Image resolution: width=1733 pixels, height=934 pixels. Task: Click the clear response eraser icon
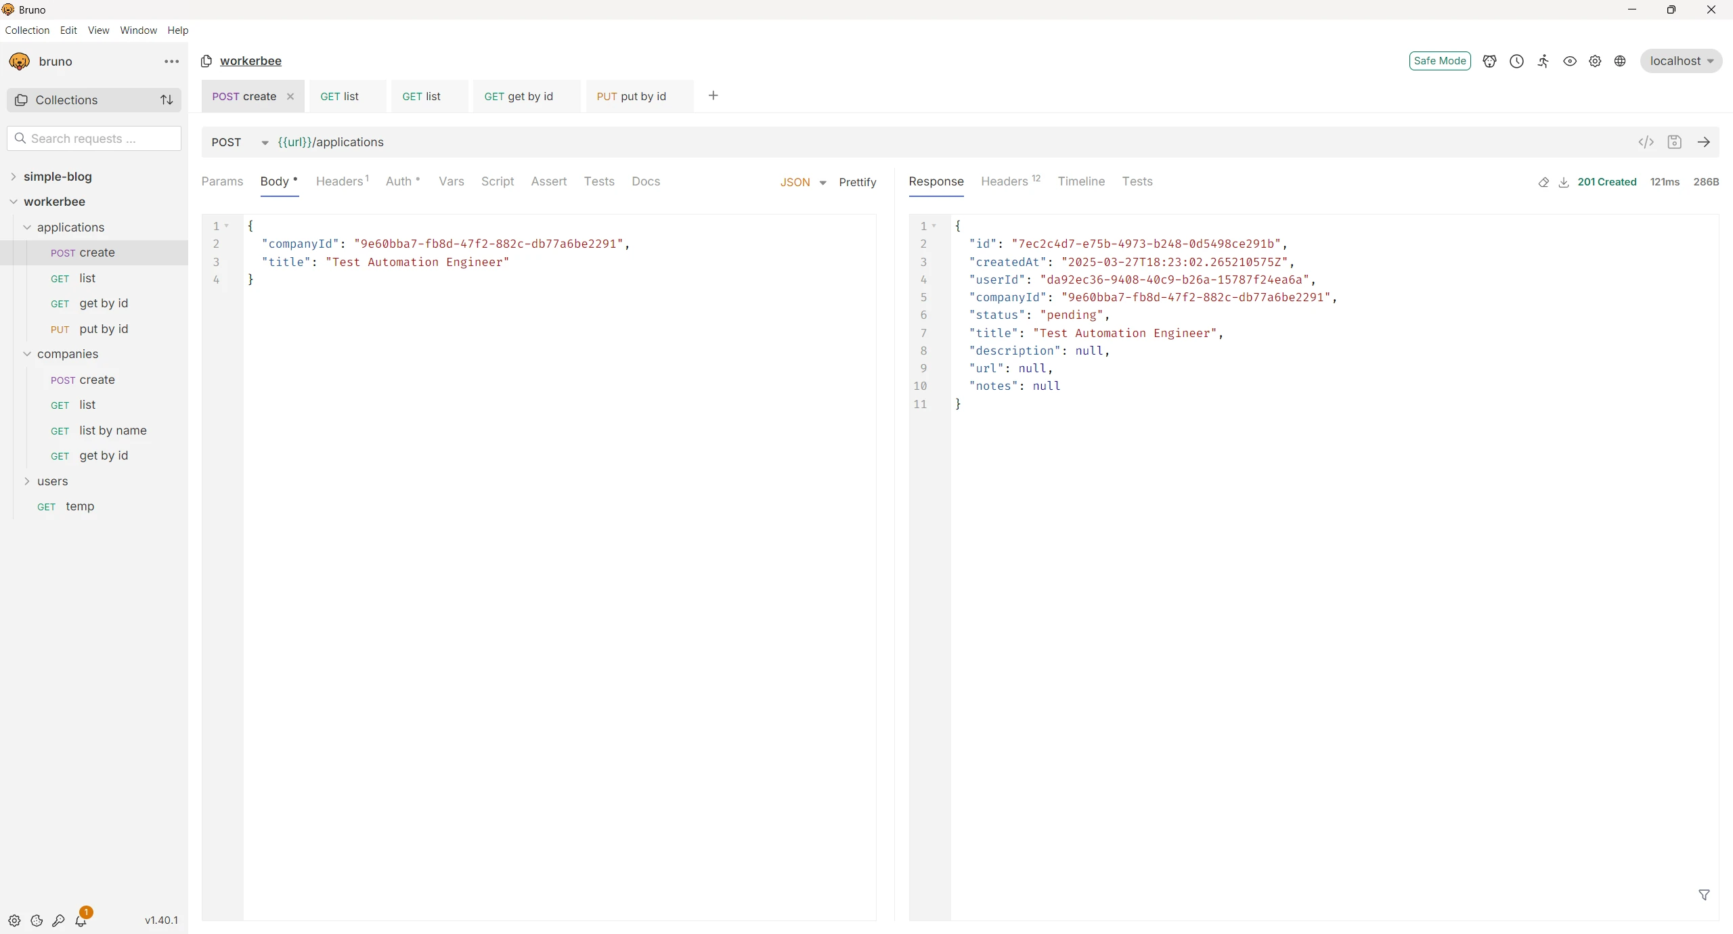pyautogui.click(x=1543, y=182)
